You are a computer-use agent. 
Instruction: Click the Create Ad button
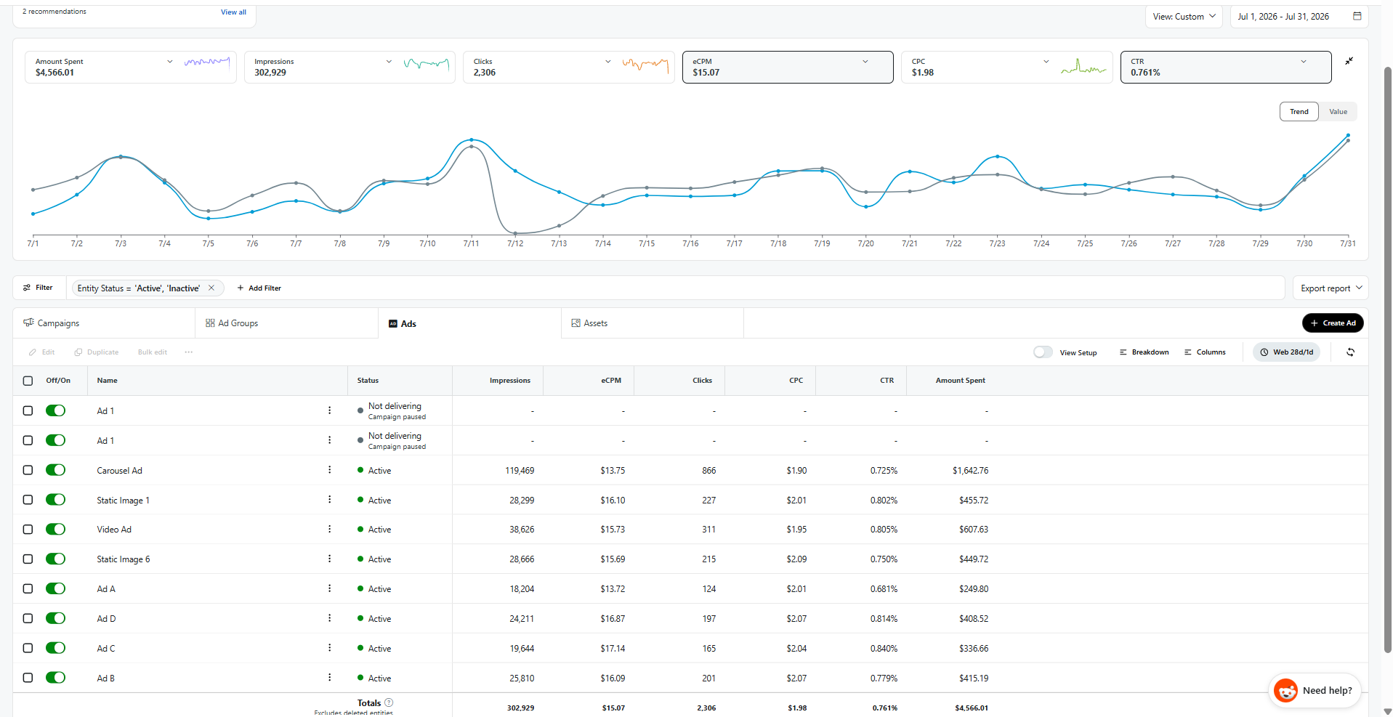pos(1333,323)
